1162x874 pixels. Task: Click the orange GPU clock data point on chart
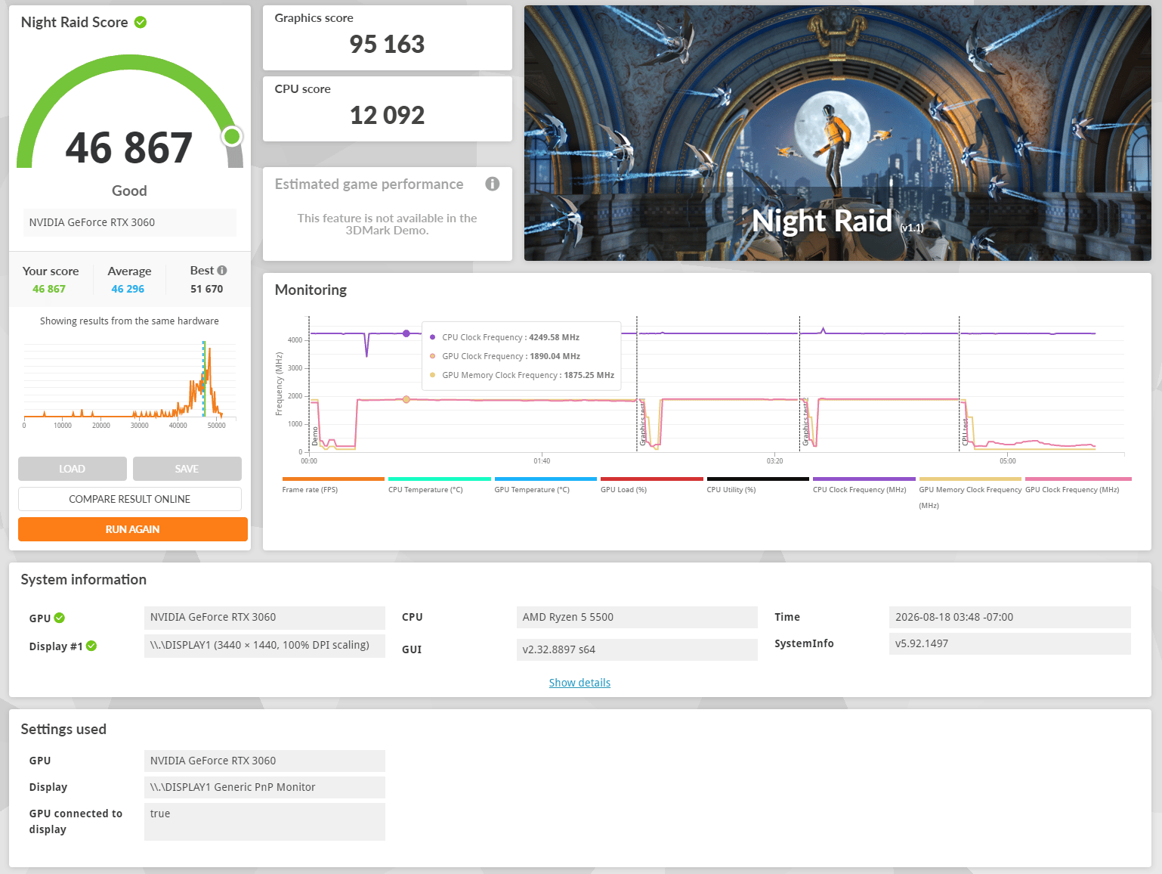pos(406,399)
